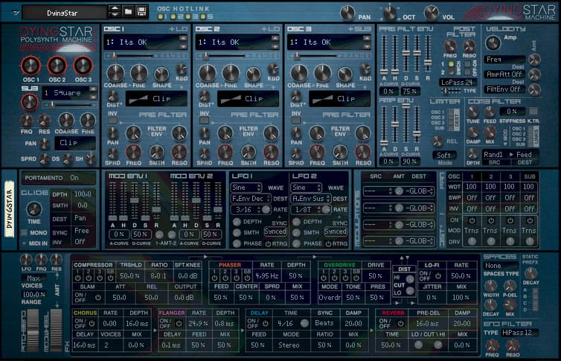Adjust the master OCT knob
The image size is (561, 361).
pyautogui.click(x=390, y=13)
